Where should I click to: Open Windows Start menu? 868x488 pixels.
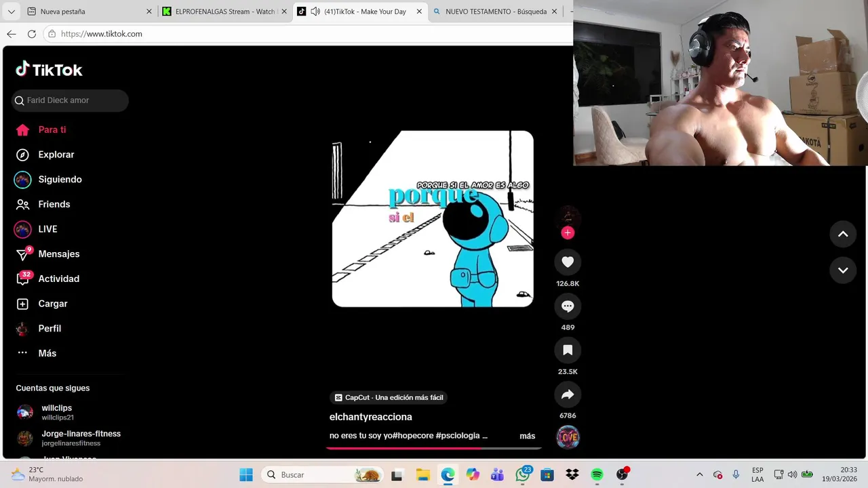tap(245, 474)
